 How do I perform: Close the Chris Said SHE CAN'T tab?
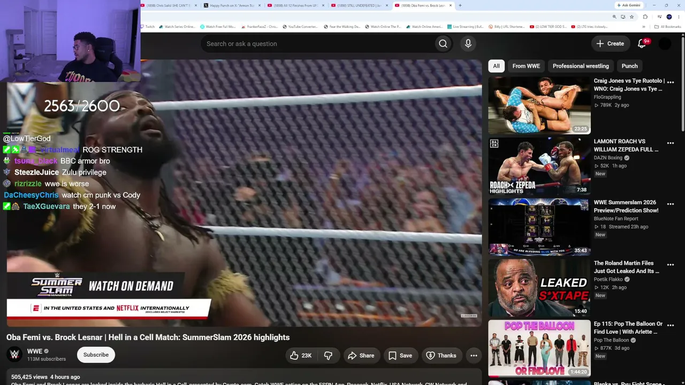tap(196, 5)
